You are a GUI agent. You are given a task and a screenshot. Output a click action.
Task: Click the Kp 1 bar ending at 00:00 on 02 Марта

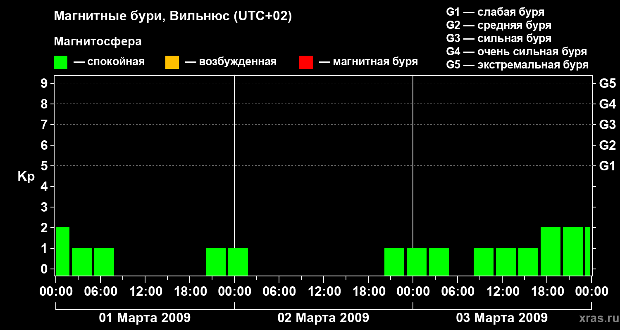(x=216, y=262)
